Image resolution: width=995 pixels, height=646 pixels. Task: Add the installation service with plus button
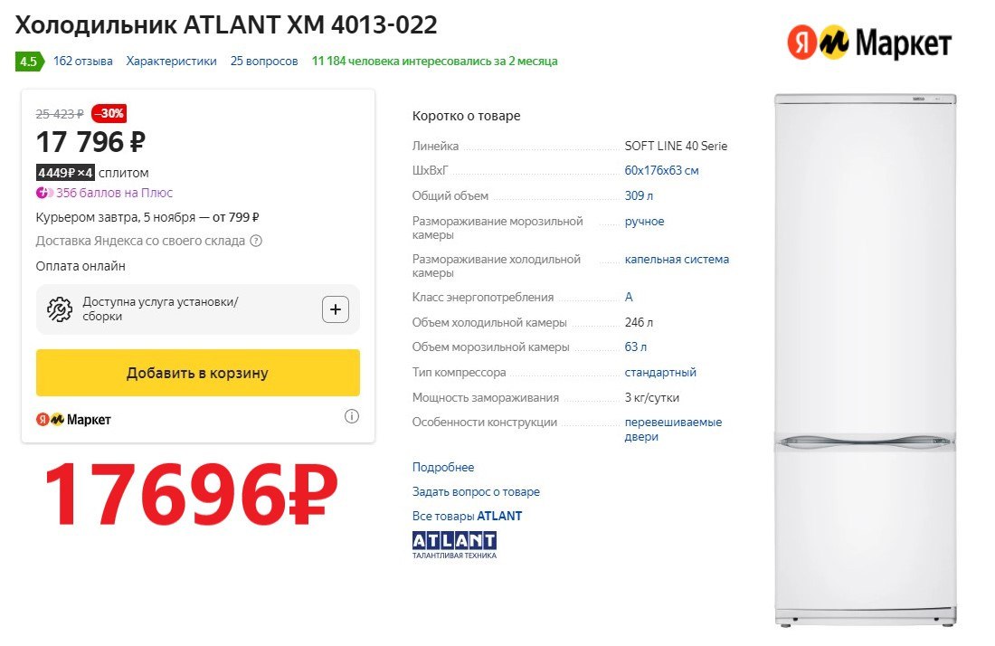tap(335, 309)
